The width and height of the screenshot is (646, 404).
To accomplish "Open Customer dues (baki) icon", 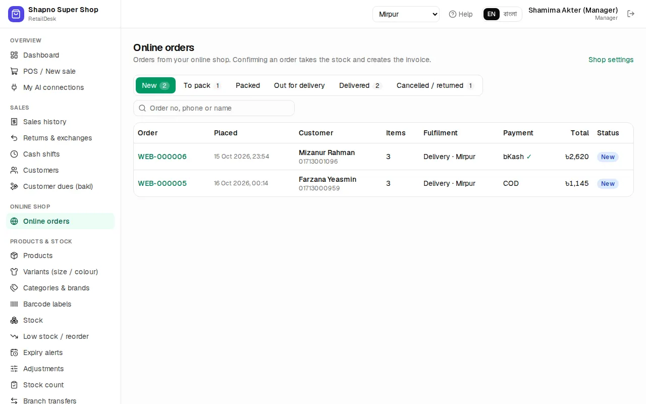I will pos(14,186).
